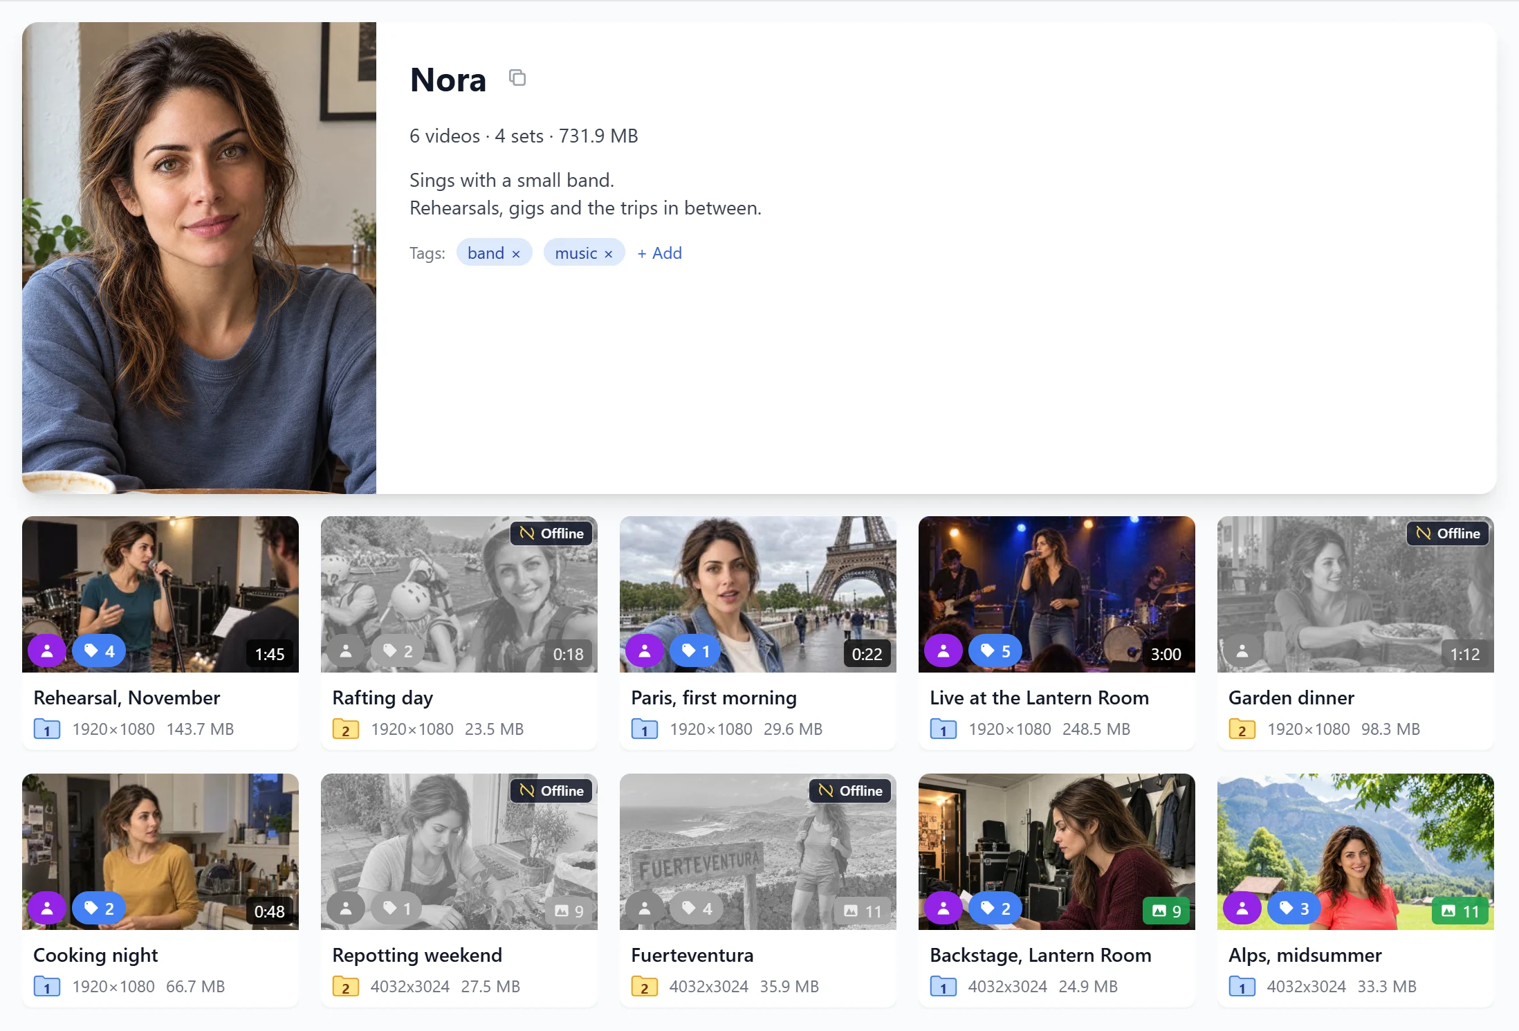Open the Alps, midsummer set thumbnail
Screen dimensions: 1519x1031
pyautogui.click(x=1356, y=852)
